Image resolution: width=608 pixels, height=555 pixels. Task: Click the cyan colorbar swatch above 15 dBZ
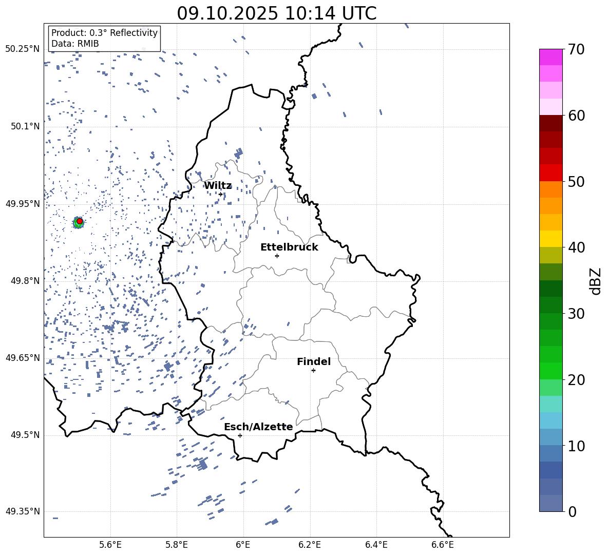[551, 404]
